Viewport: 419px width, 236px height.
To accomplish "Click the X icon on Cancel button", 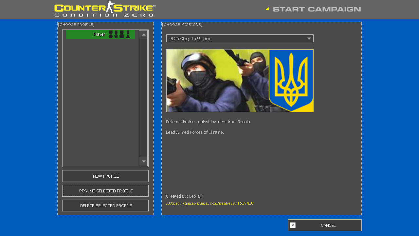I will [x=293, y=225].
